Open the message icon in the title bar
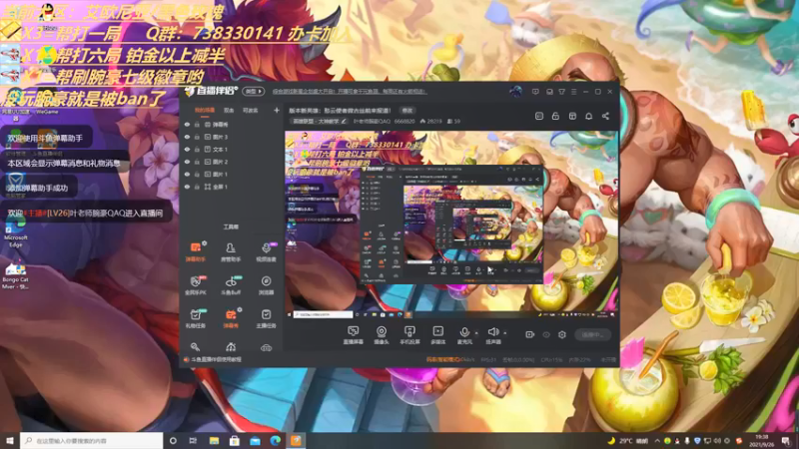 (535, 92)
